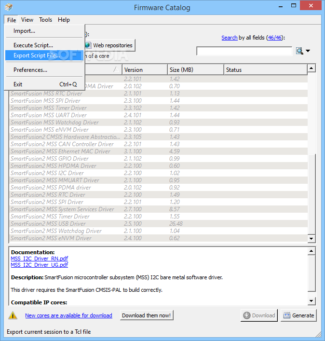Click the Web repositories button
325x341 pixels.
coord(110,45)
